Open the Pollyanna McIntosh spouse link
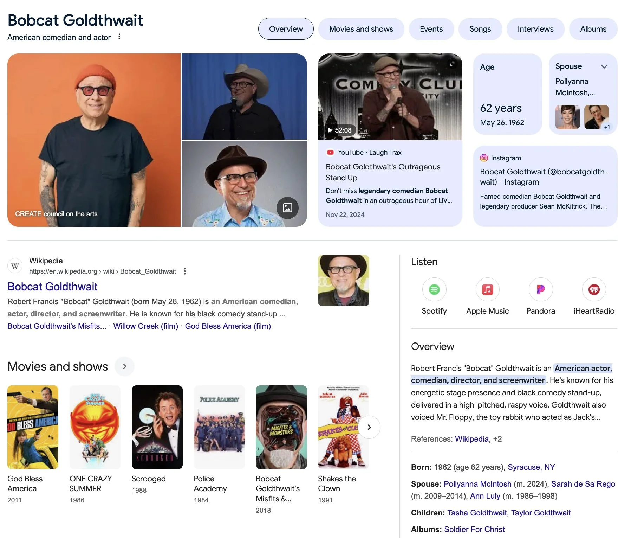Screen dimensions: 631x538 (477, 484)
